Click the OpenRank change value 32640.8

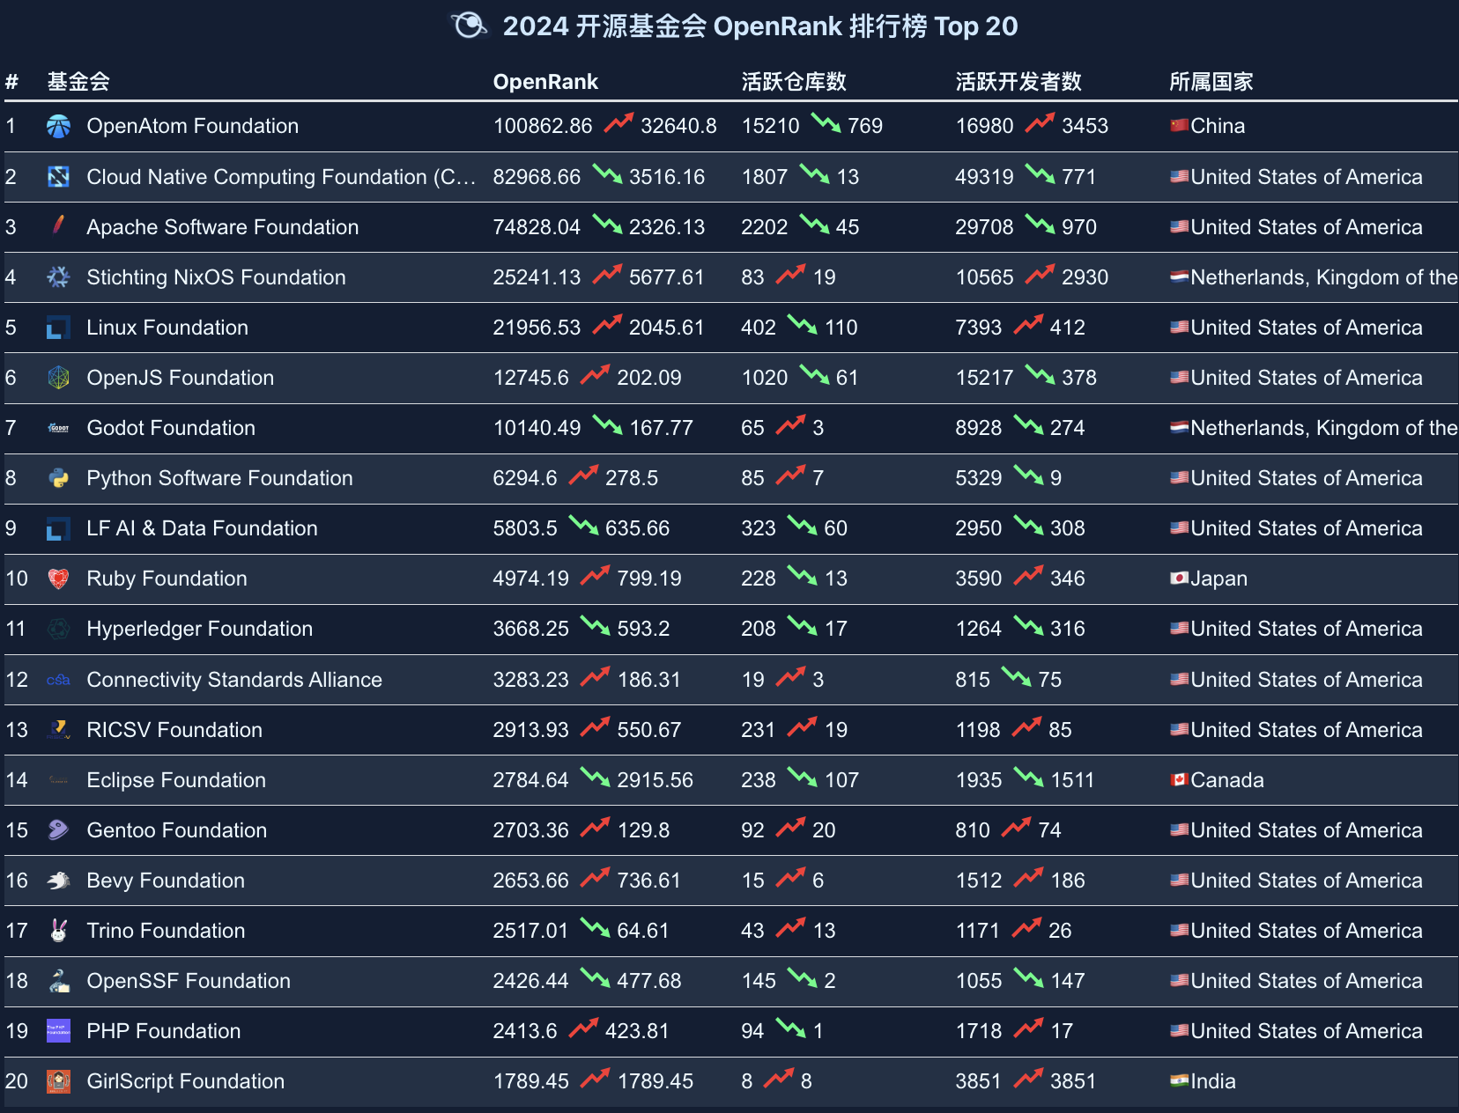[678, 126]
